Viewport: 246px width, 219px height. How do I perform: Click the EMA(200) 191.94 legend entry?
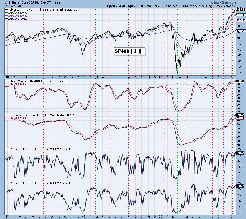coord(17,19)
